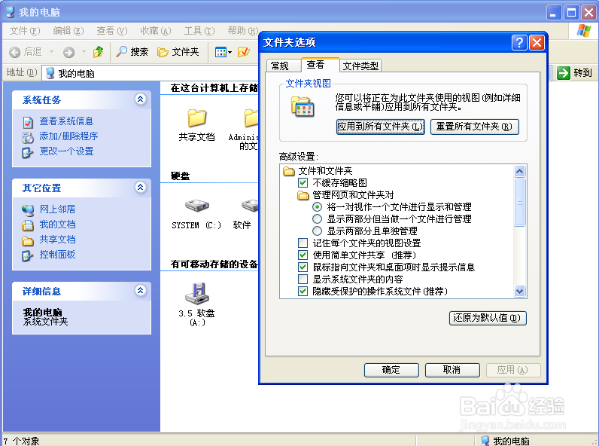Viewport: 599px width, 446px height.
Task: Uncheck 不缓存缩略图 checkbox
Action: tap(303, 183)
